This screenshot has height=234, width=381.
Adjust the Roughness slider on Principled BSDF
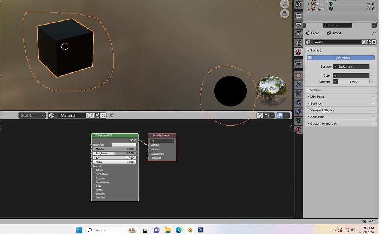click(115, 153)
